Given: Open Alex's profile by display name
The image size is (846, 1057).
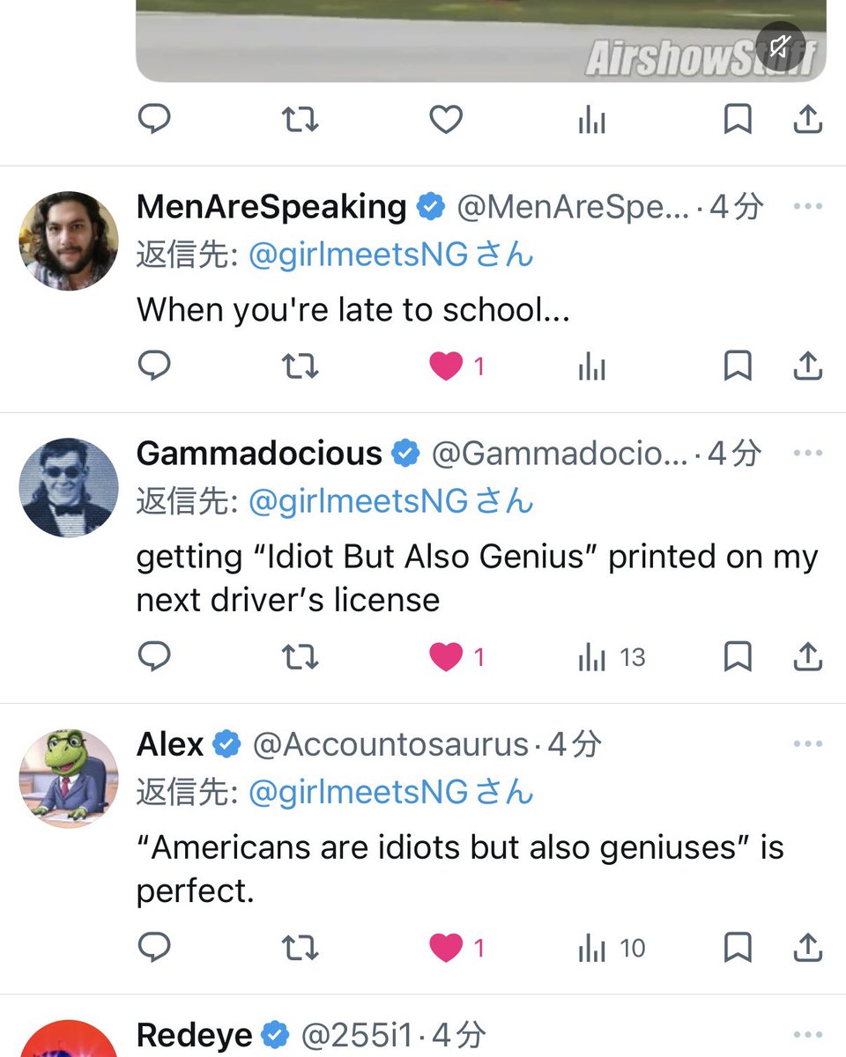Looking at the screenshot, I should [170, 744].
